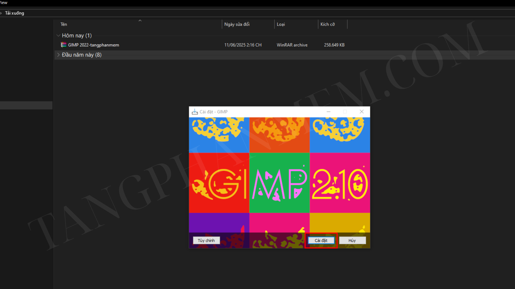Sort files by the Tên column header
The width and height of the screenshot is (515, 289).
[x=64, y=24]
